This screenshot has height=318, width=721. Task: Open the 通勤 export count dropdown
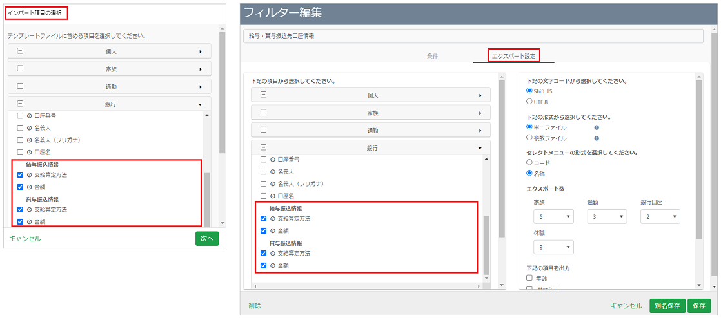607,216
